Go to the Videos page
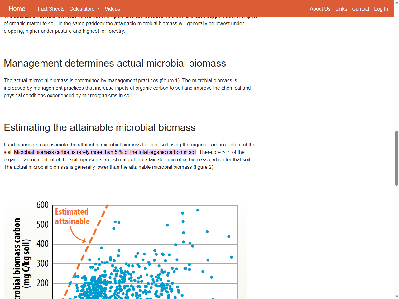 click(x=112, y=9)
